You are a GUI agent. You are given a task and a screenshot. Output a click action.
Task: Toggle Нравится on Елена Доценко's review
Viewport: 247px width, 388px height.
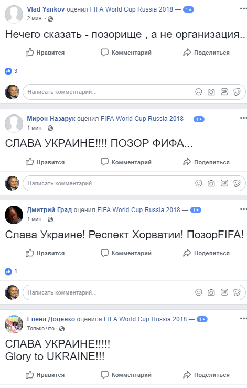coord(45,375)
